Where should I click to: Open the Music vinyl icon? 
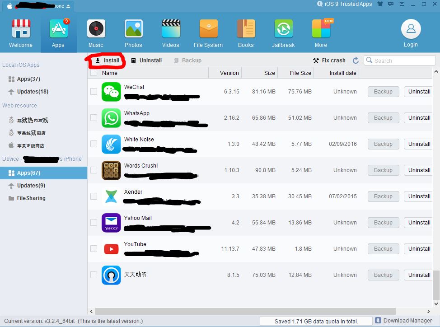(x=96, y=28)
